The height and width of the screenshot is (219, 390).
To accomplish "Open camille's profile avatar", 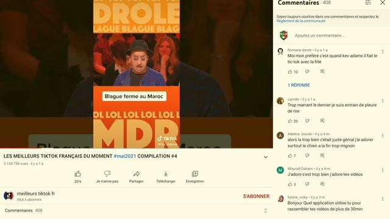I will [280, 100].
